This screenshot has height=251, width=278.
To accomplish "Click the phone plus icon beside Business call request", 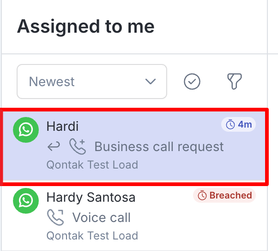I will tap(77, 147).
